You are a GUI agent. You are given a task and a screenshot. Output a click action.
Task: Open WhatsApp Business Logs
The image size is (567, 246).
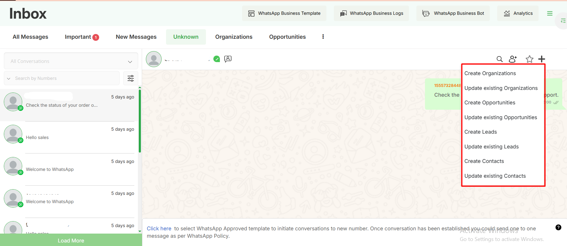371,13
